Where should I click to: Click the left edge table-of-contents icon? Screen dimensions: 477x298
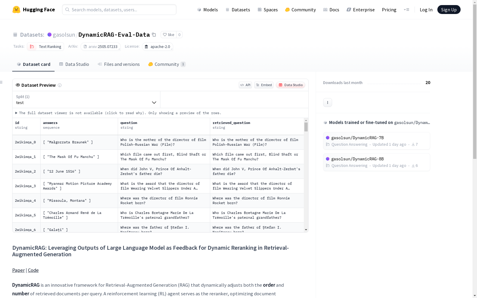1,82
